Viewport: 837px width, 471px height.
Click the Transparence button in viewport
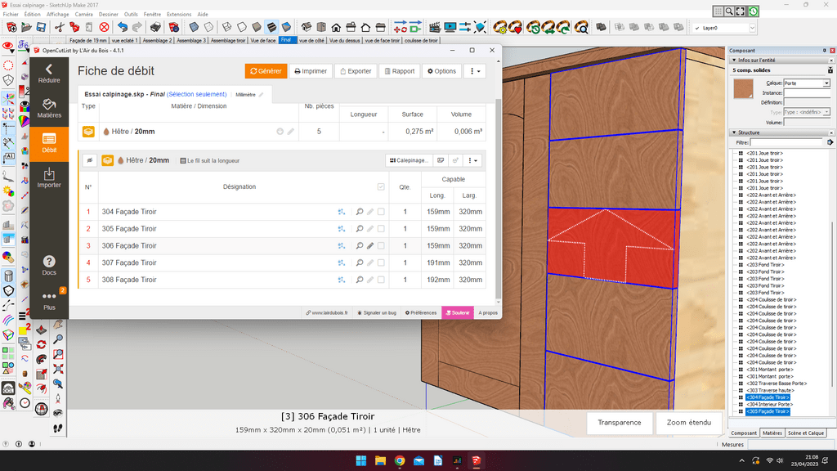620,423
